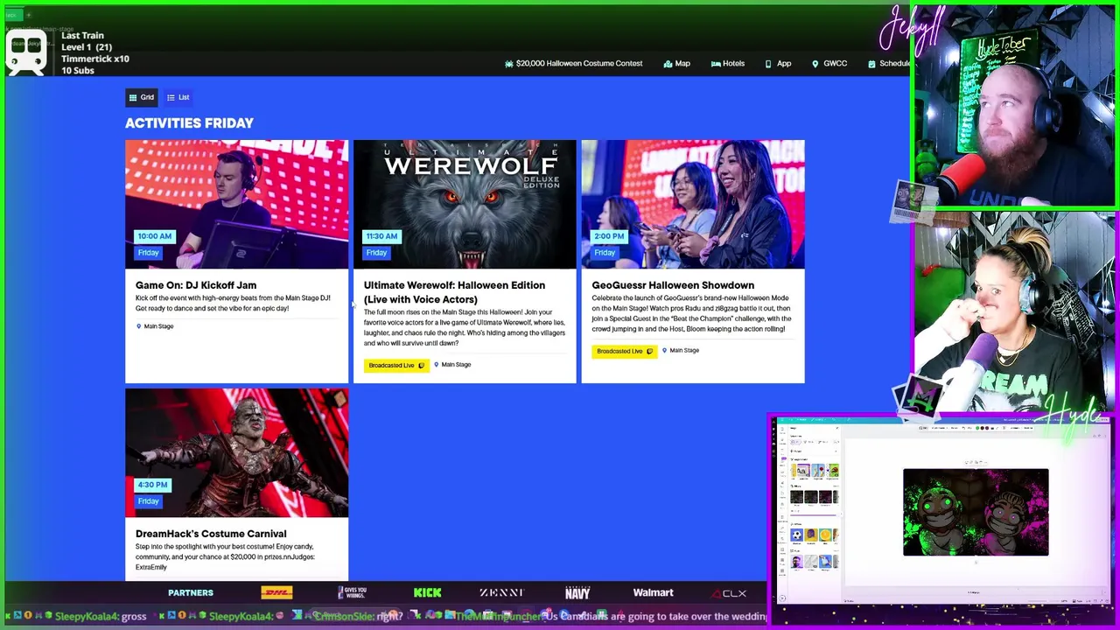This screenshot has width=1120, height=630.
Task: Click the 10 Subs text in overlay
Action: point(78,71)
